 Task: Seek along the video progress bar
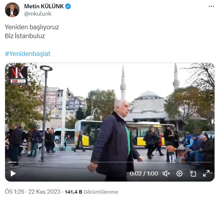(x=109, y=162)
